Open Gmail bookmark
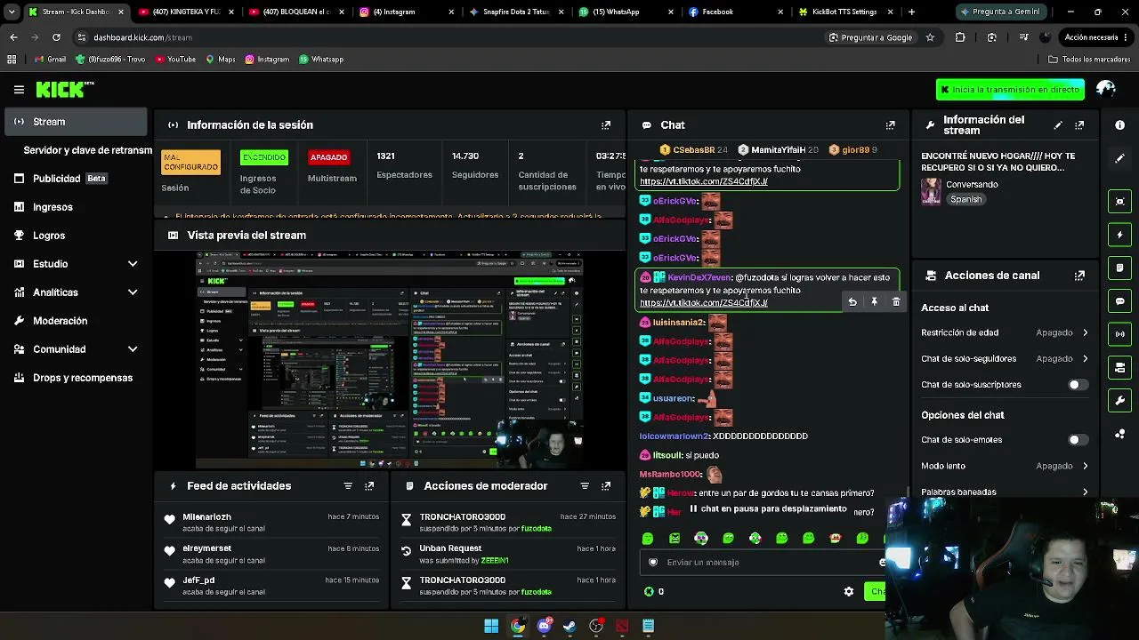Image resolution: width=1139 pixels, height=640 pixels. click(x=50, y=60)
